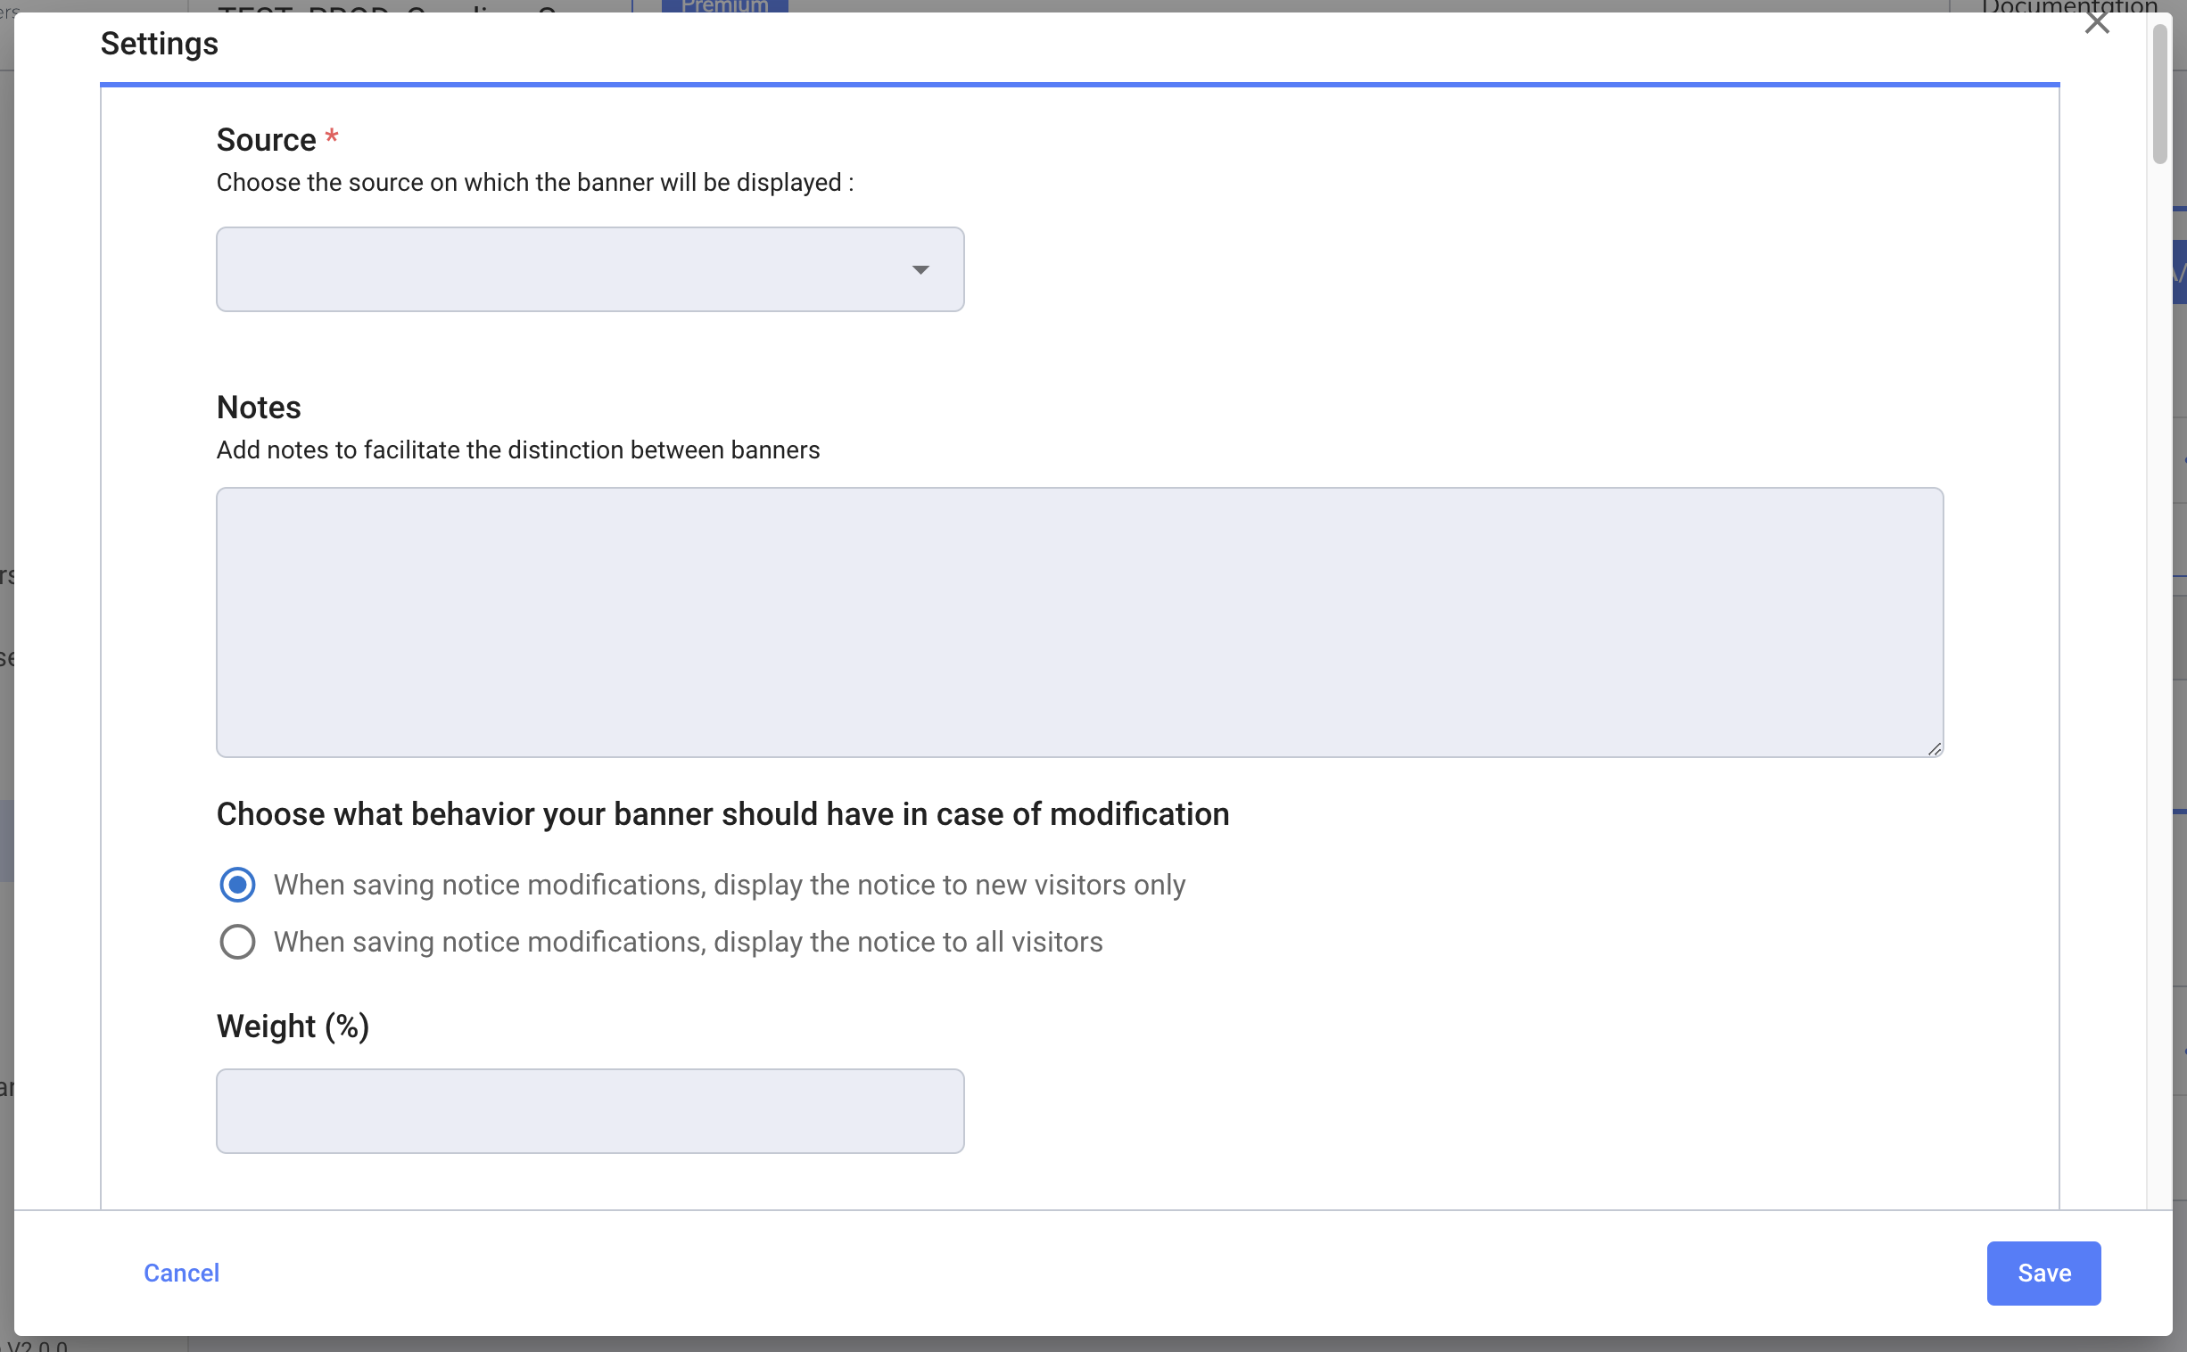This screenshot has width=2187, height=1352.
Task: Click the Notes heading label
Action: (259, 408)
